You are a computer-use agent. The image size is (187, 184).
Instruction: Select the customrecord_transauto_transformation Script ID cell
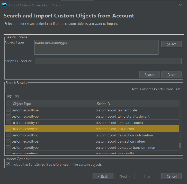tap(137, 148)
